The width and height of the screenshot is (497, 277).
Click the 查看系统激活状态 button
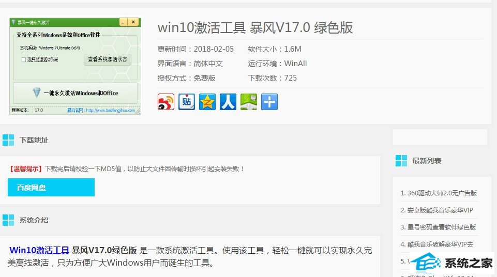(x=108, y=59)
